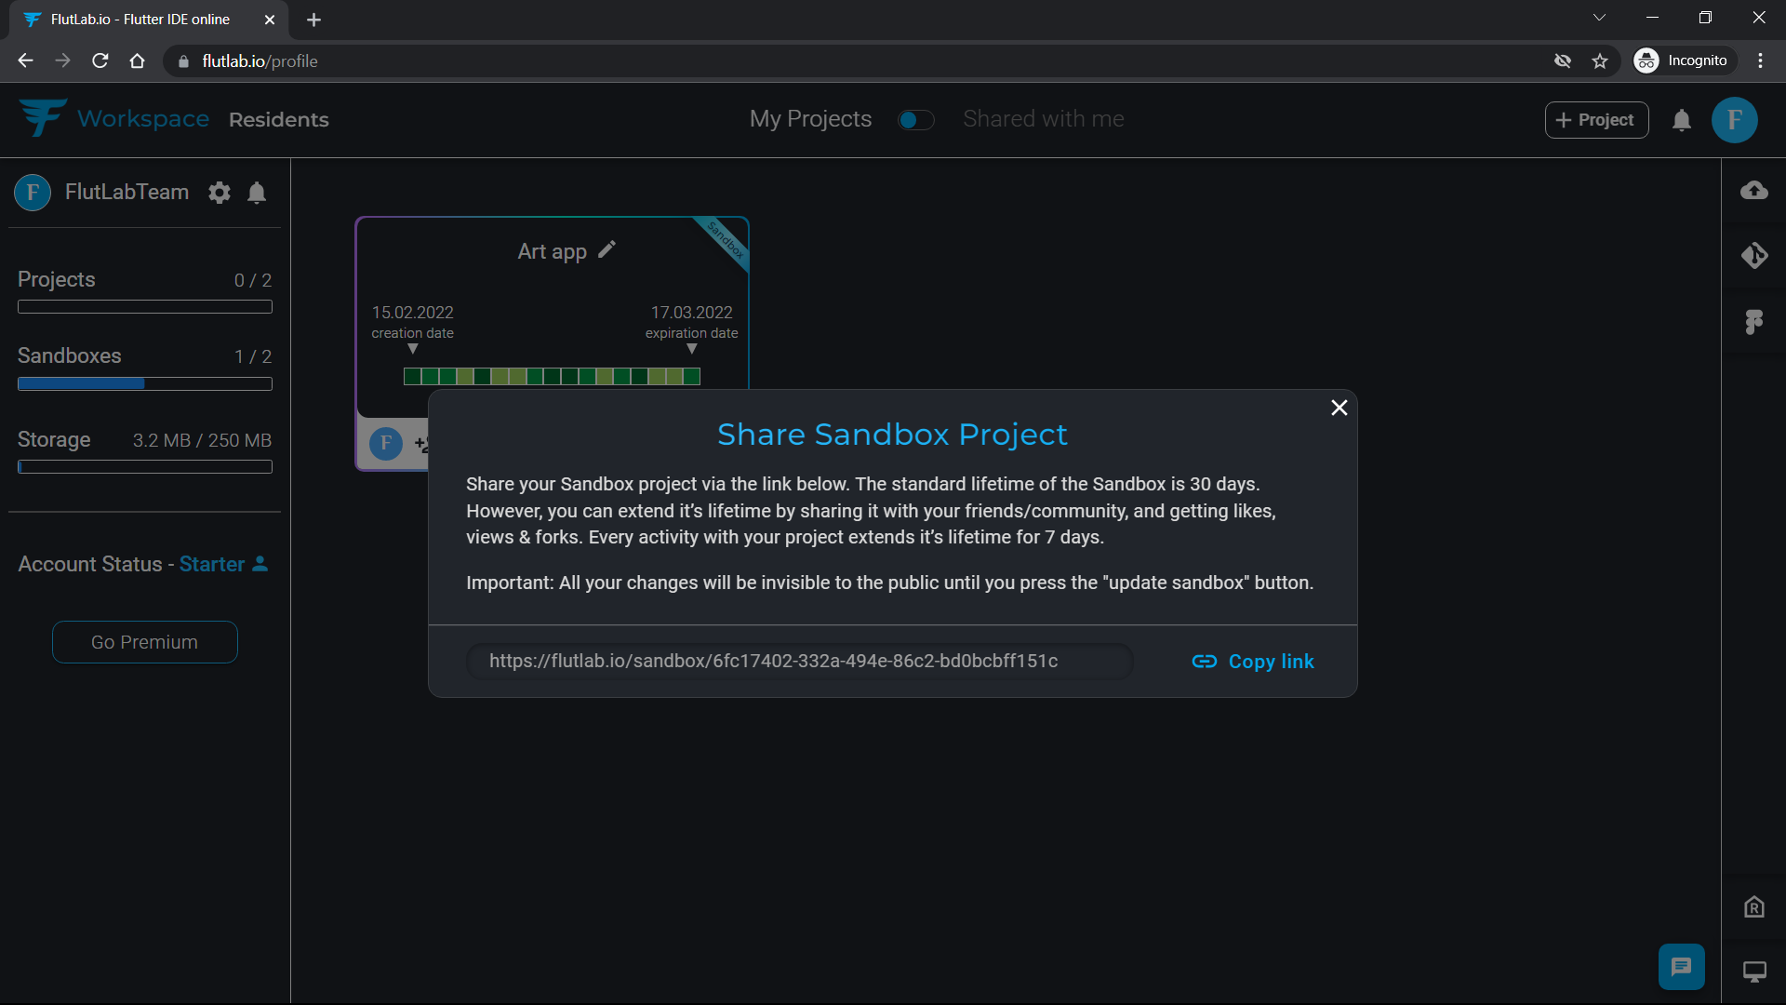Screen dimensions: 1786x1005
Task: Click the FlutLabTeam avatar icon
Action: (33, 193)
